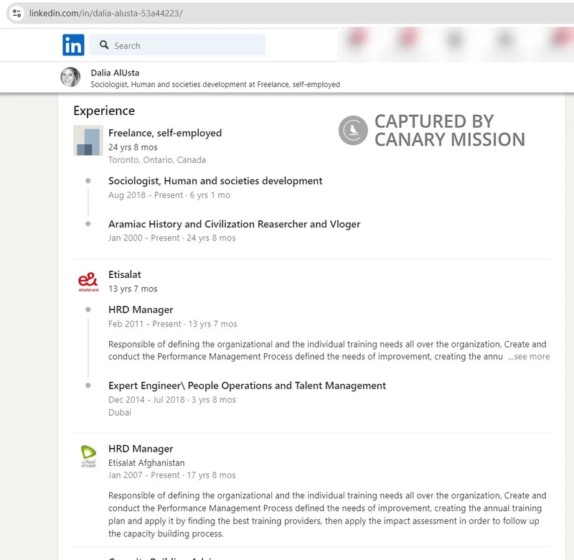Open site information icon in address bar
Viewport: 574px width, 560px height.
tap(17, 13)
